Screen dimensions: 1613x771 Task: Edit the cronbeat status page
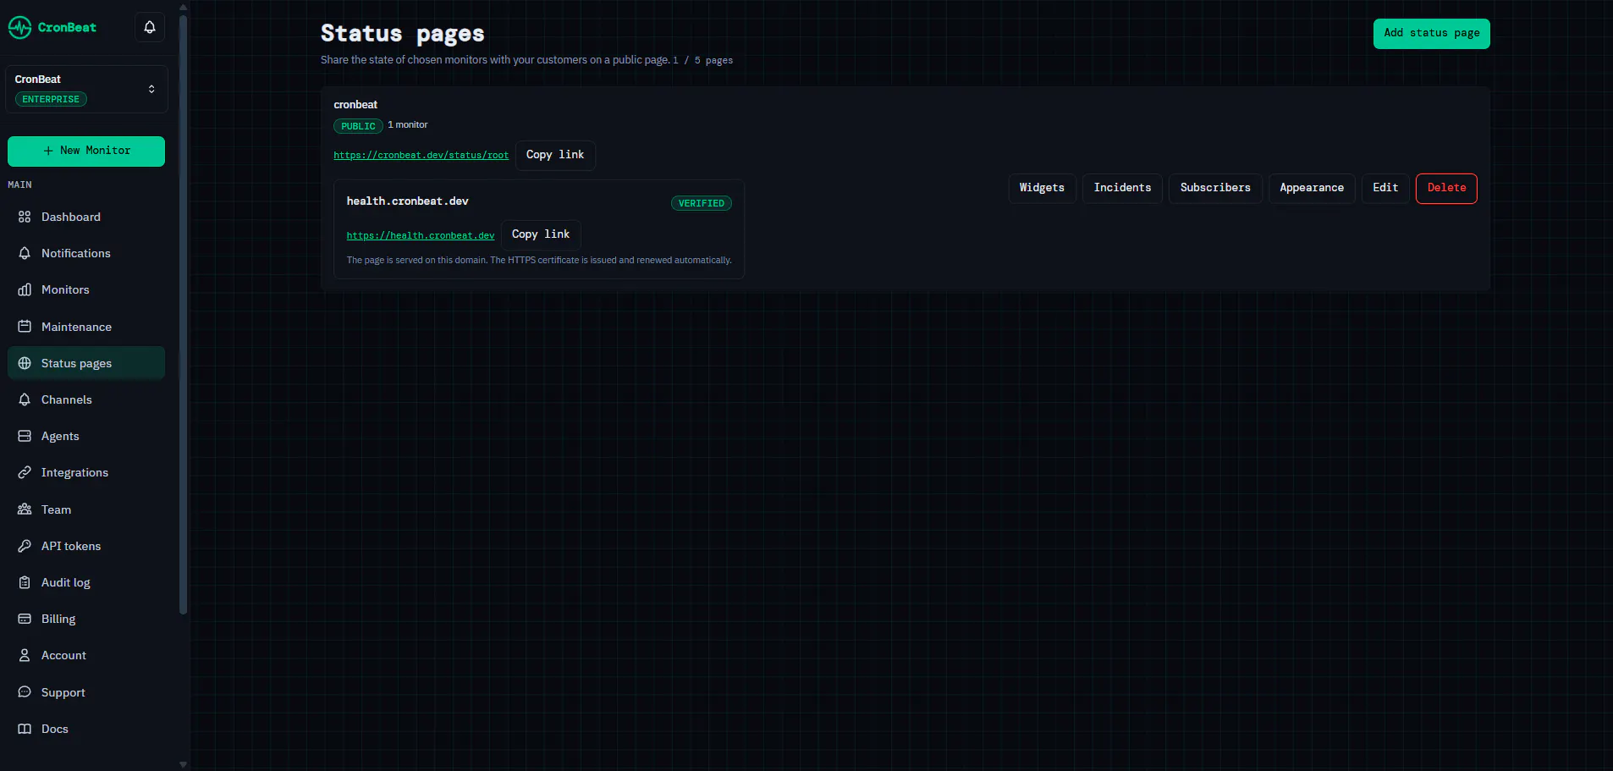click(1385, 188)
